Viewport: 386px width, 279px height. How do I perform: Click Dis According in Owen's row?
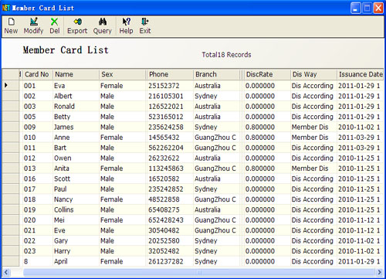[x=313, y=158]
